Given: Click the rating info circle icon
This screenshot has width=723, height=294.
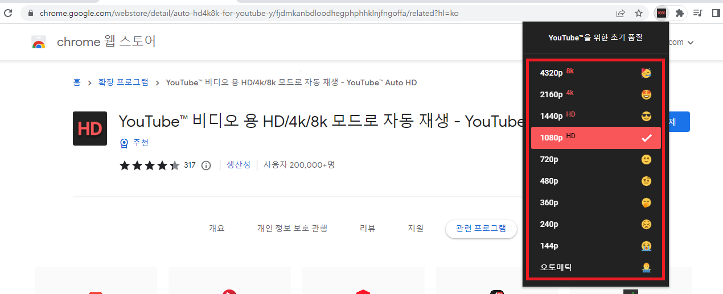Looking at the screenshot, I should coord(206,165).
